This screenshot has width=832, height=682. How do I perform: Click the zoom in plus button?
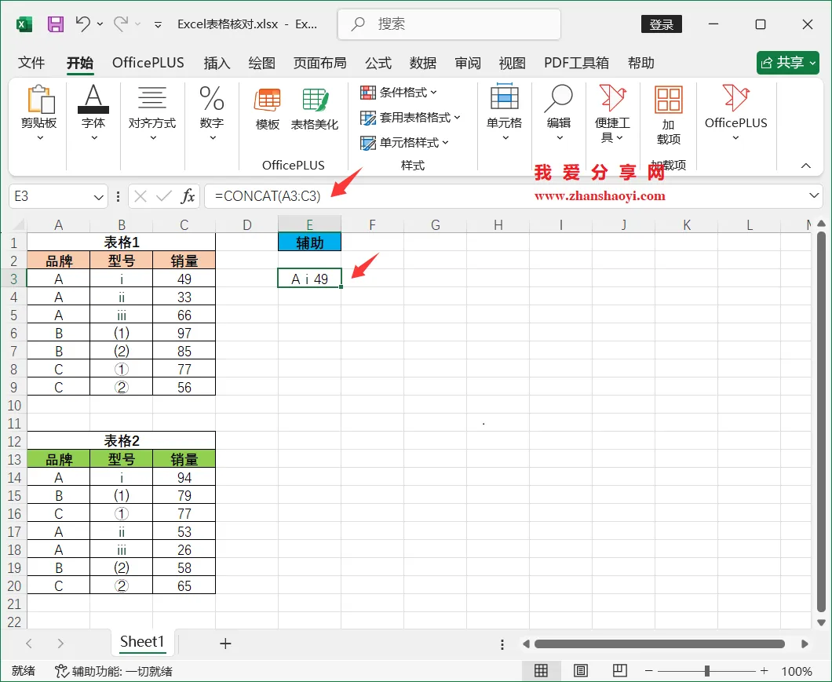point(764,671)
